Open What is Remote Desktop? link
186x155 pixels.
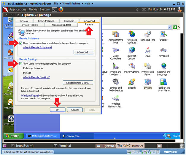(x=36, y=77)
